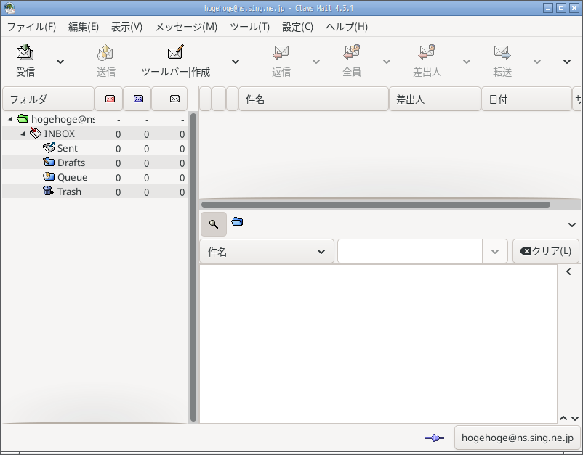The height and width of the screenshot is (455, 583).
Task: Click the 返信 reply toolbar icon
Action: (x=281, y=53)
